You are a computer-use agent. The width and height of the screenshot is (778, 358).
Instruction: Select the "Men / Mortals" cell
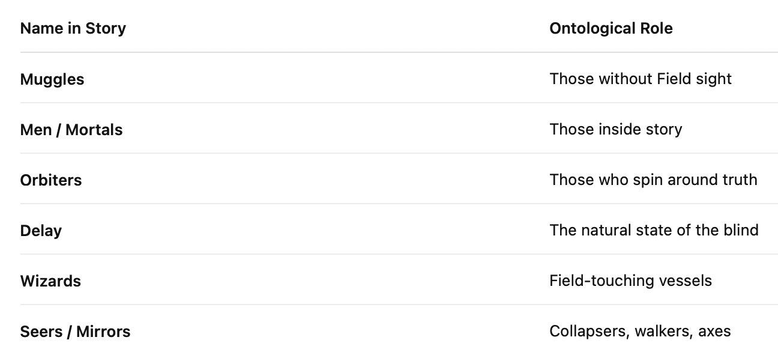pos(71,130)
